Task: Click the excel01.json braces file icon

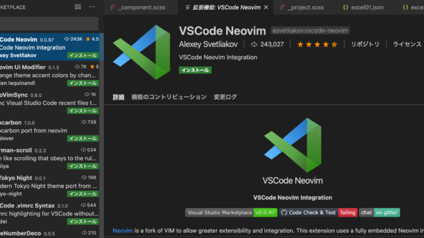Action: pos(345,7)
